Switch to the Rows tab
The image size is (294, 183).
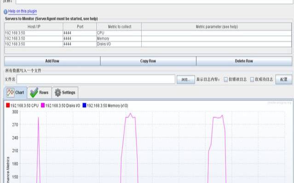40,93
